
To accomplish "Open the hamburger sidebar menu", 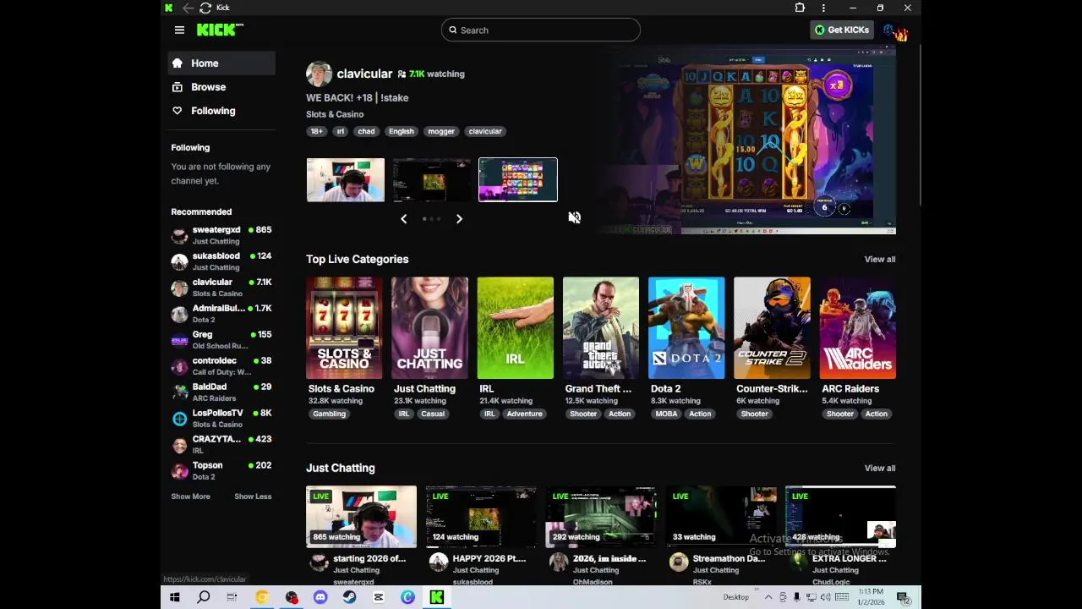I will click(x=179, y=30).
